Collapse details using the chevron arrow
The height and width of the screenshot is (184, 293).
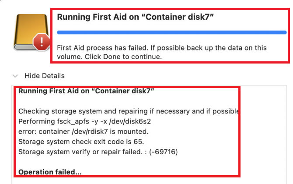click(x=15, y=76)
